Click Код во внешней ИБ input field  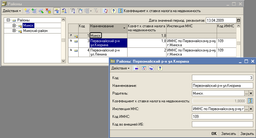[x=223, y=124]
